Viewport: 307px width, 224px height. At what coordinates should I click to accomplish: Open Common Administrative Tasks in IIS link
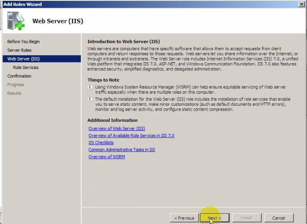point(121,150)
